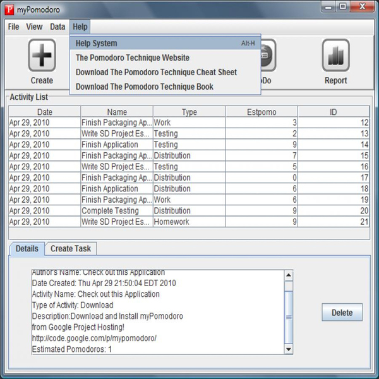
Task: Select Date cell in row ID 12
Action: 45,123
